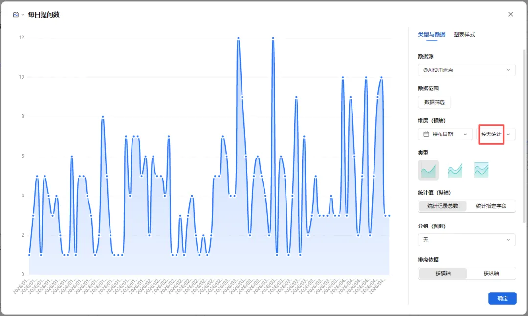Click the y-axis label 8
The height and width of the screenshot is (316, 528).
click(23, 116)
